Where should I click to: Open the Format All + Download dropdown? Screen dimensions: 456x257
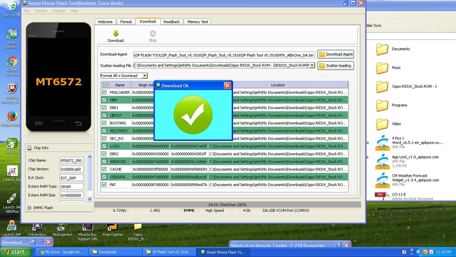tap(145, 76)
